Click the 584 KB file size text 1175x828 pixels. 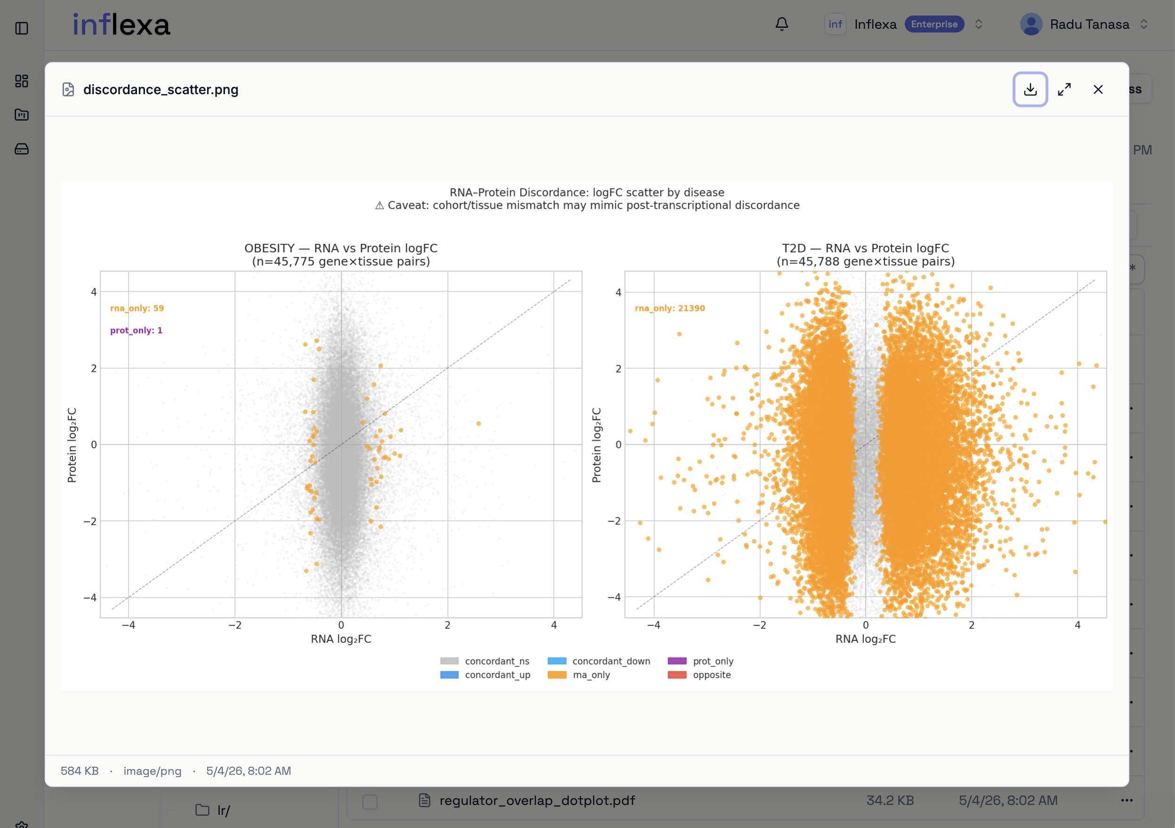coord(80,771)
